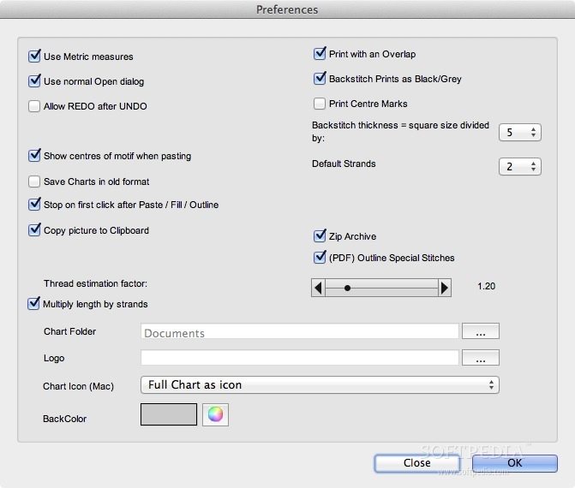Click the 1.20 estimation factor value
The height and width of the screenshot is (488, 575).
pyautogui.click(x=486, y=286)
